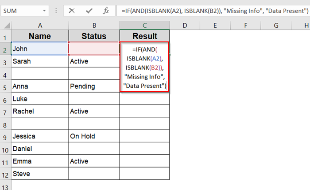Click the empty Result cell in Luke's row
The width and height of the screenshot is (310, 190).
[144, 99]
